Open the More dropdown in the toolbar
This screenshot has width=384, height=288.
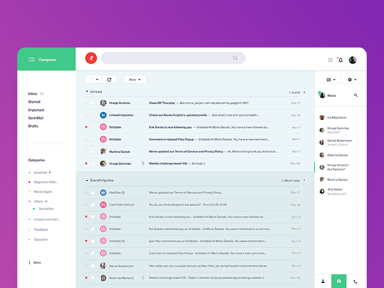click(134, 80)
